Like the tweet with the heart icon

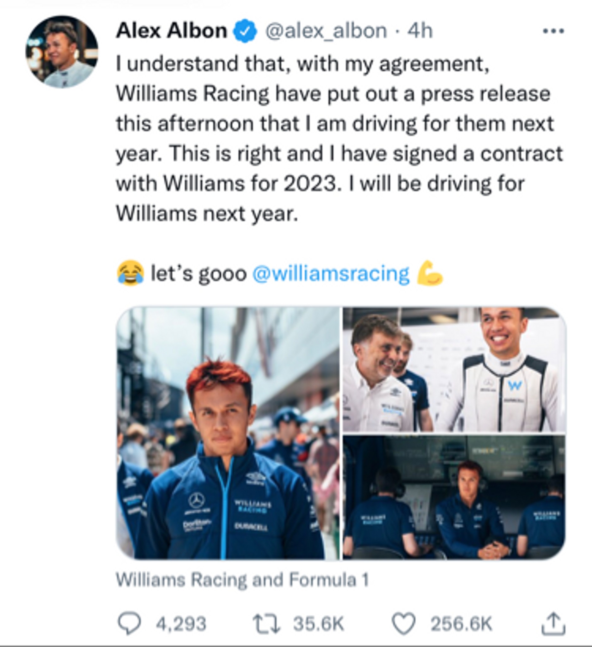pos(404,624)
